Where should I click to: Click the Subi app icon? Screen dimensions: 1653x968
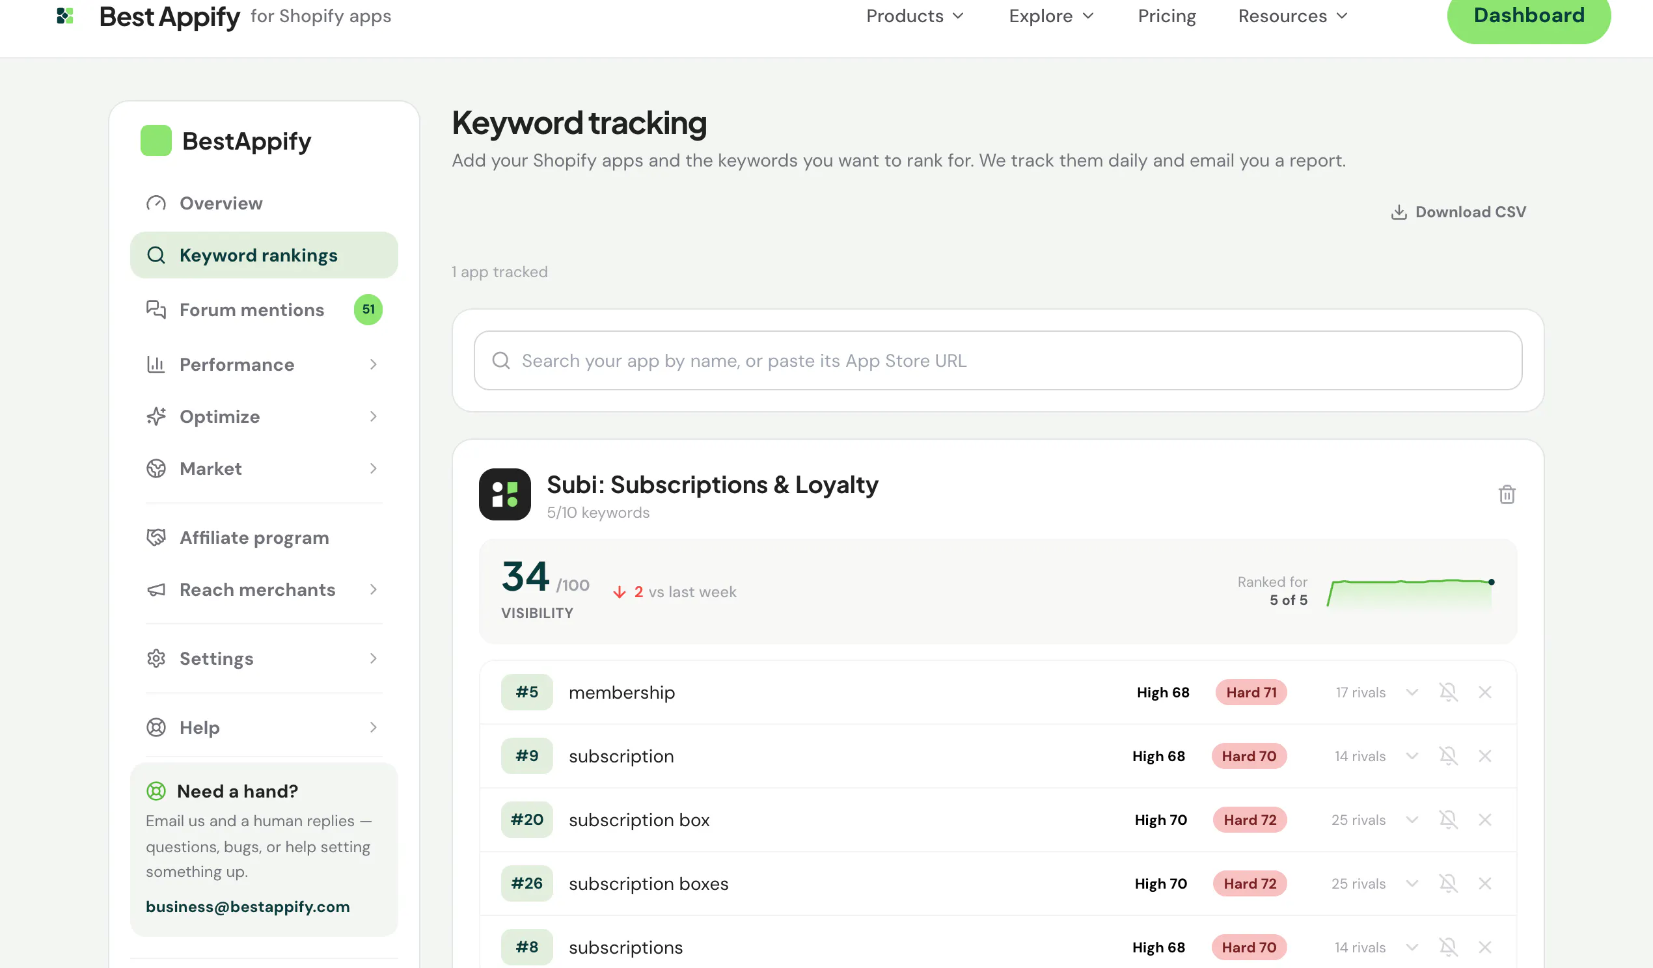click(x=505, y=494)
